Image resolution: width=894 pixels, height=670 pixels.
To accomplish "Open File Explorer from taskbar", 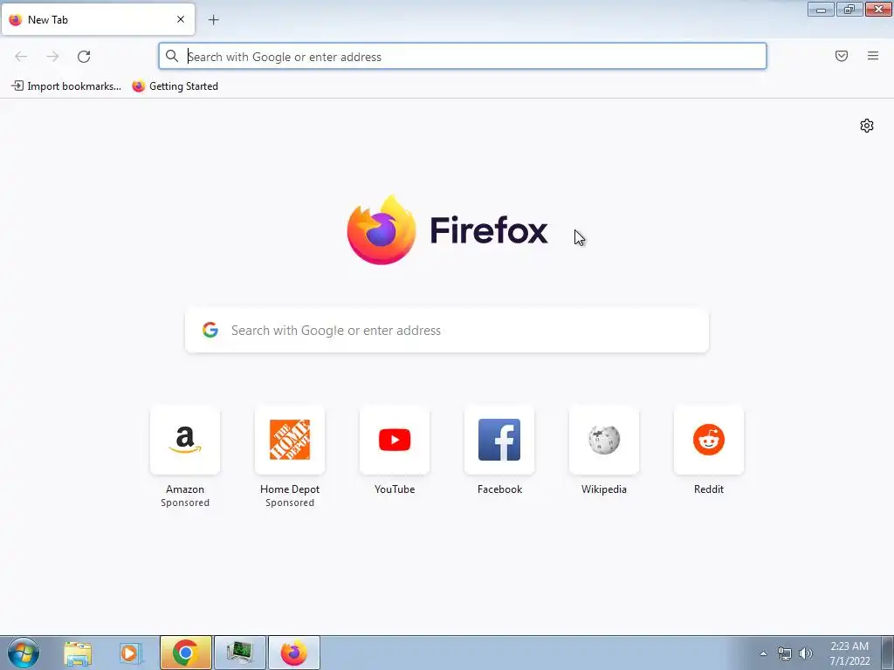I will pos(78,653).
